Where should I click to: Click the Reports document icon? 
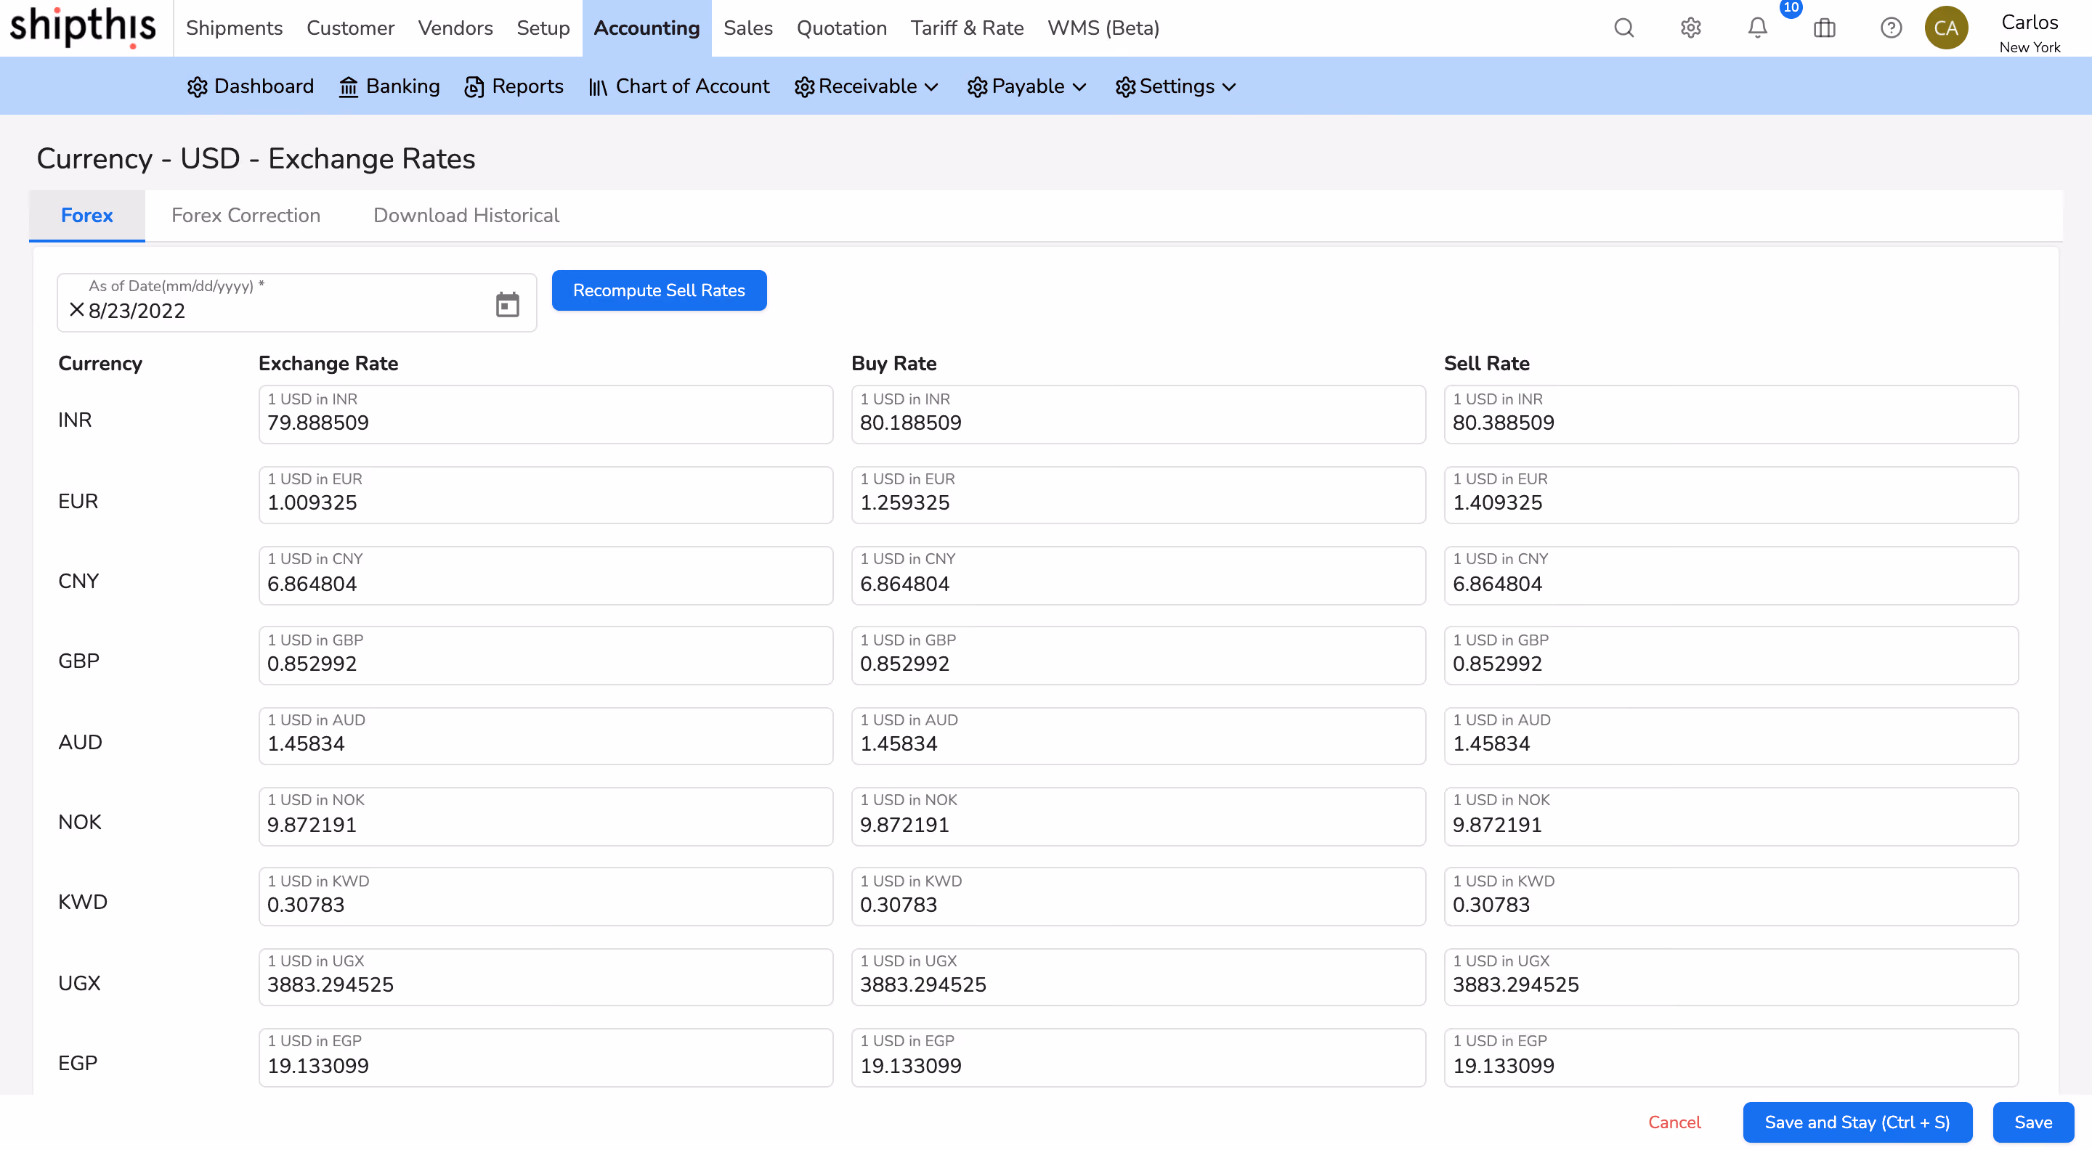[x=474, y=87]
